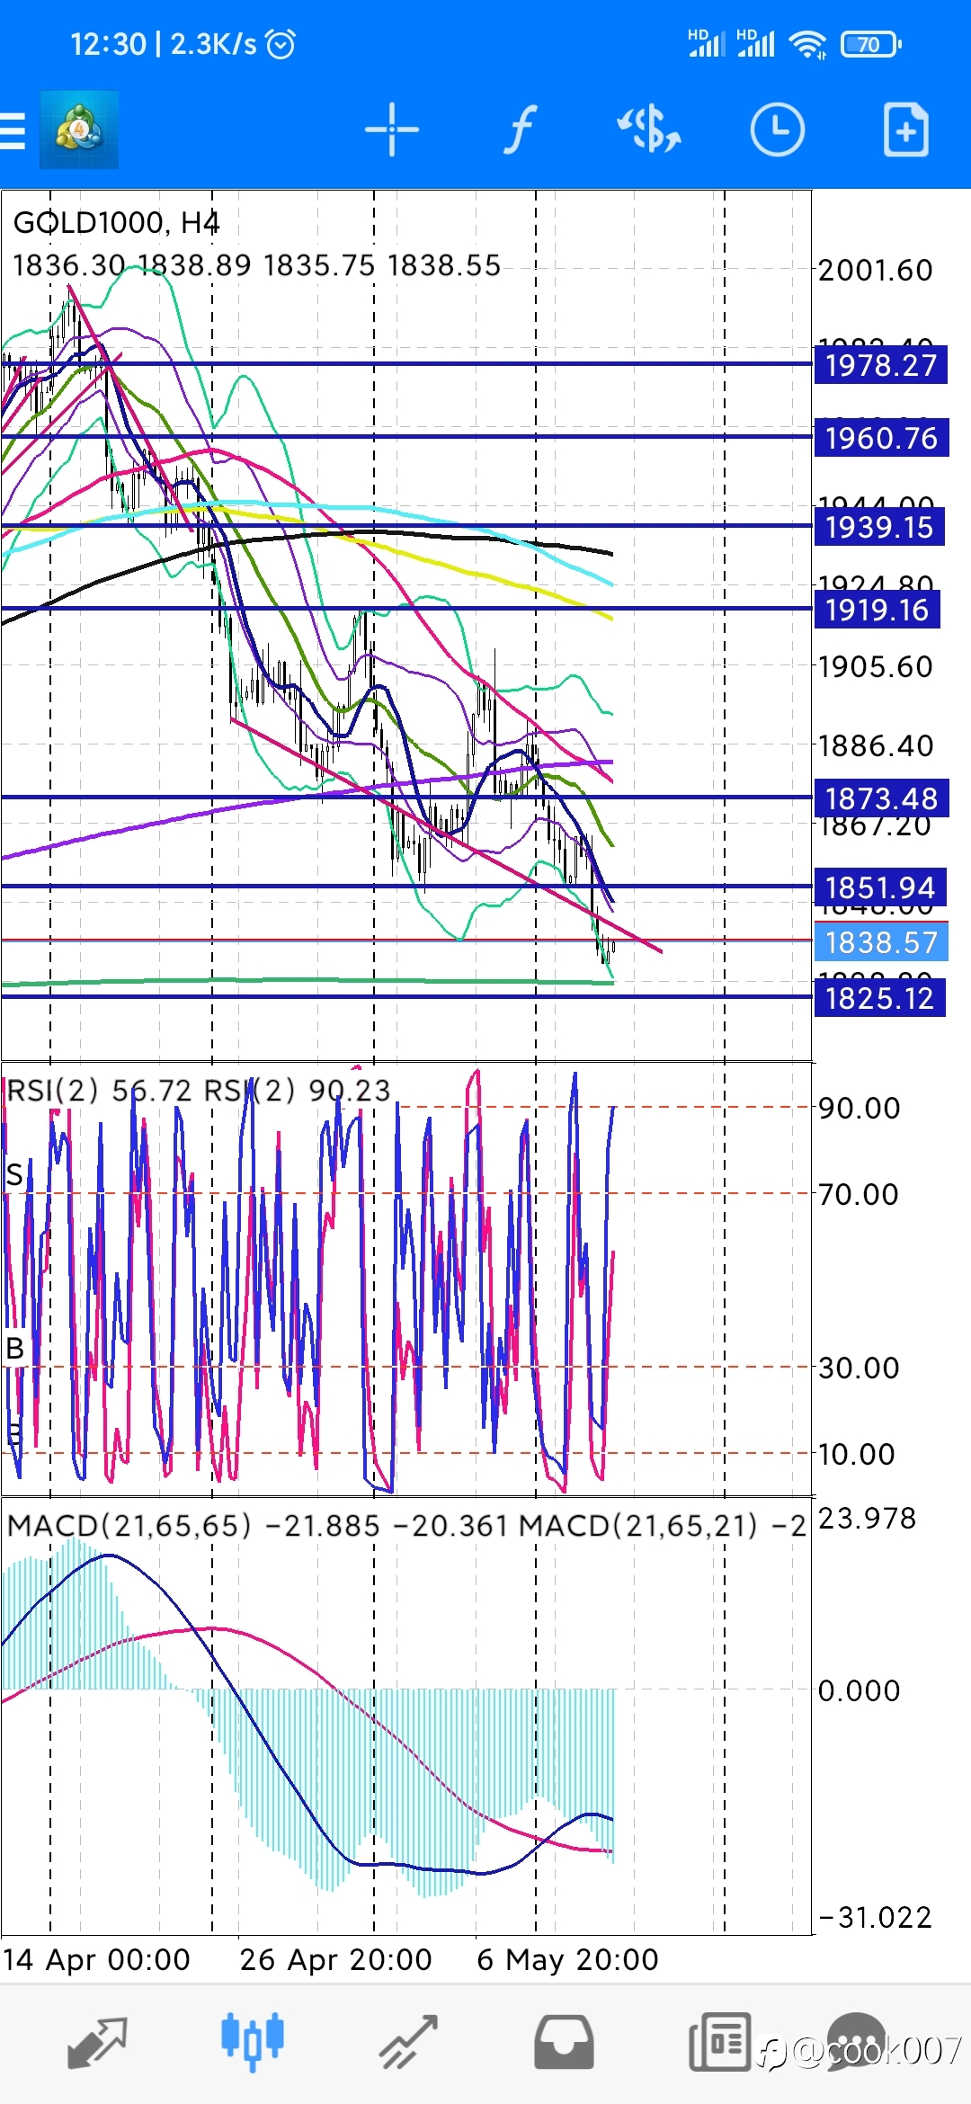Tap the current price 1838.57 label
Image resolution: width=971 pixels, height=2104 pixels.
pyautogui.click(x=881, y=942)
